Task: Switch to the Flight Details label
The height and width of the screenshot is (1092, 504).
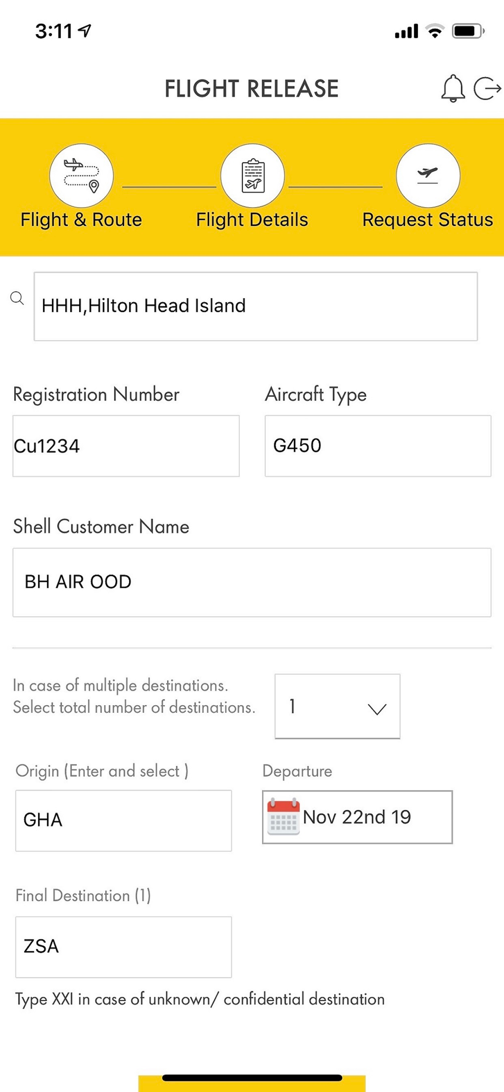Action: (252, 220)
